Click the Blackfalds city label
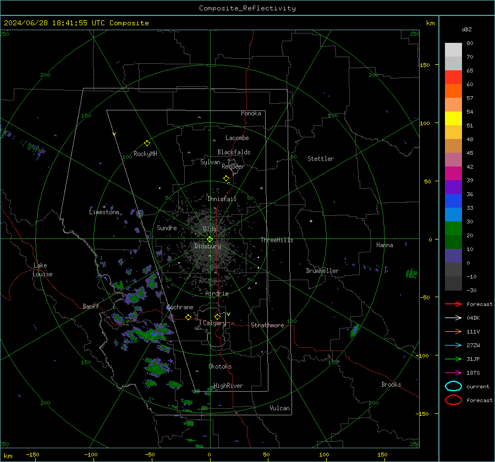The image size is (495, 462). coord(234,152)
